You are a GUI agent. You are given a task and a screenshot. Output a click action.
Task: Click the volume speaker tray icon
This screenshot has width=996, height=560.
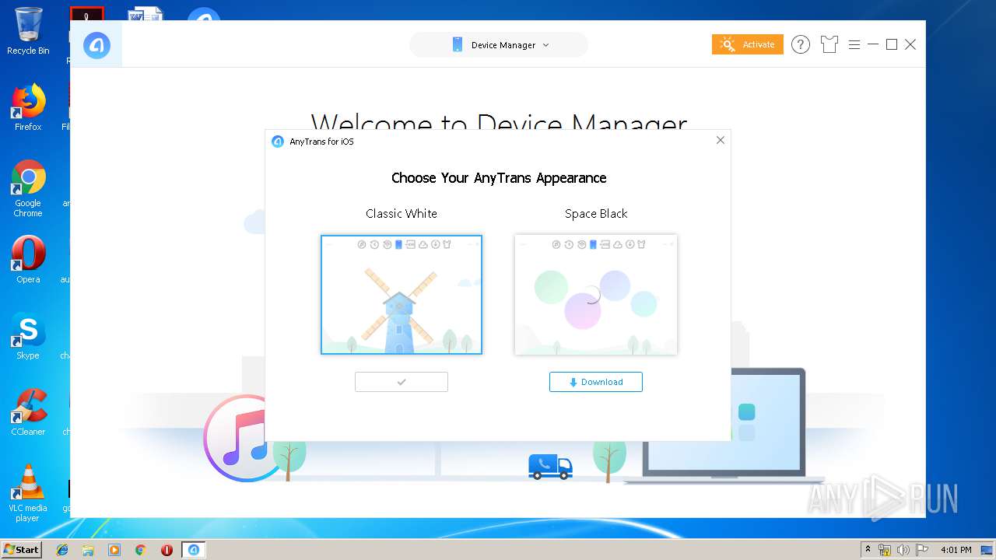pos(903,550)
